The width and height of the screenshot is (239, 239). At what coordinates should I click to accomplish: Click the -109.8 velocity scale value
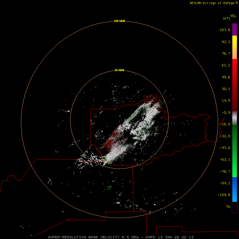pos(224,195)
